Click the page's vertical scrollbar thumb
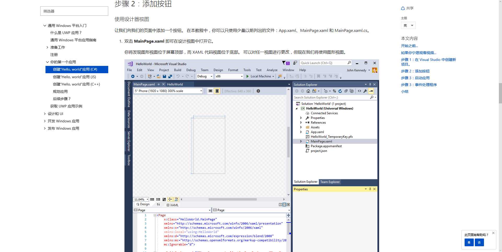This screenshot has height=252, width=502. [x=500, y=93]
